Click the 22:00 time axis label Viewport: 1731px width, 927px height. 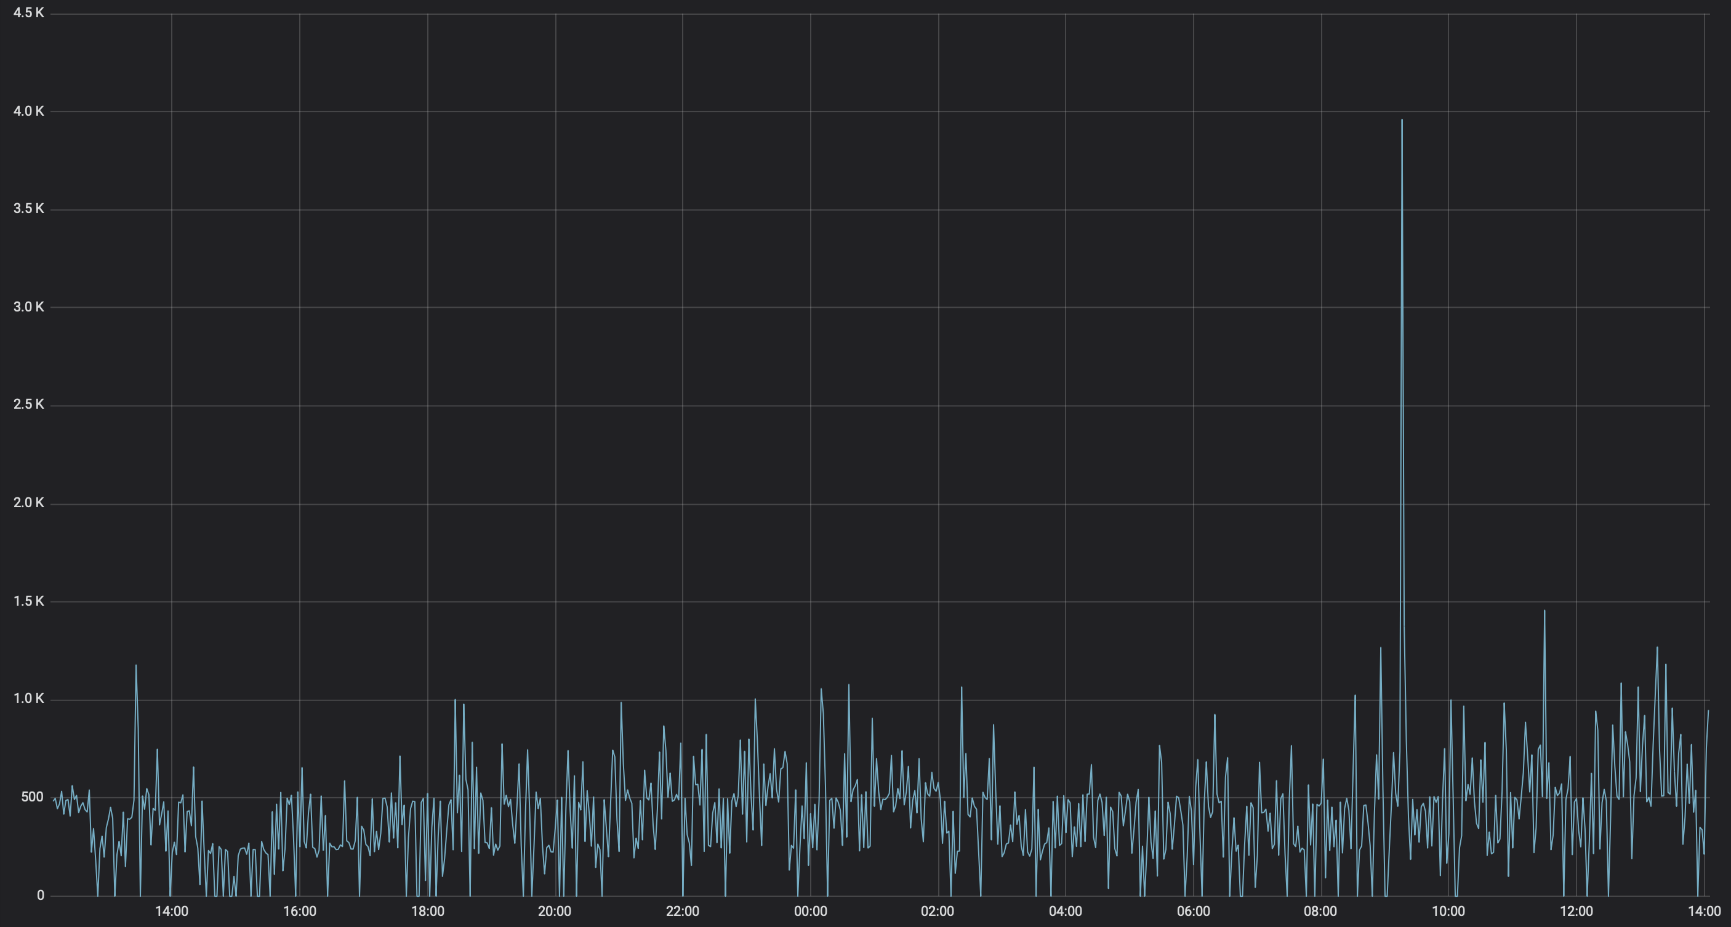click(682, 912)
